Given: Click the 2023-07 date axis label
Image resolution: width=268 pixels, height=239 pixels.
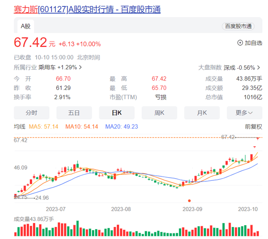Looking at the screenshot, I should pyautogui.click(x=55, y=209).
